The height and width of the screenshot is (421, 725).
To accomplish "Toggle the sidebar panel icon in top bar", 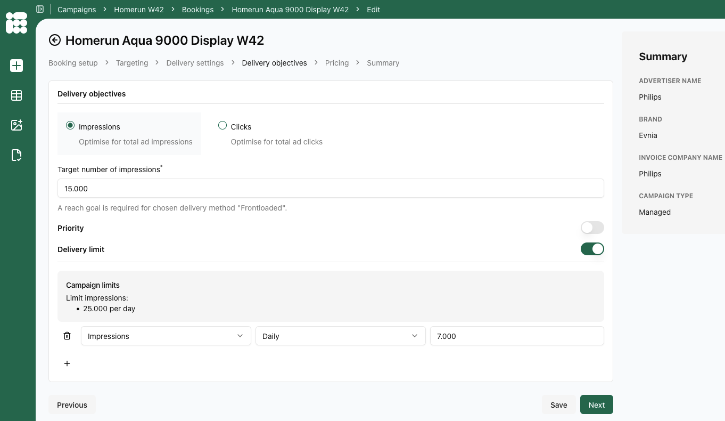I will (40, 9).
